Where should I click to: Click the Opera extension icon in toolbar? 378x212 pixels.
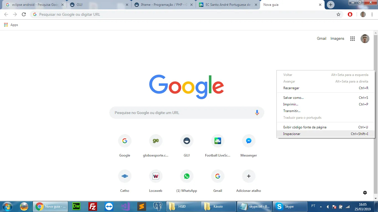coord(350,14)
